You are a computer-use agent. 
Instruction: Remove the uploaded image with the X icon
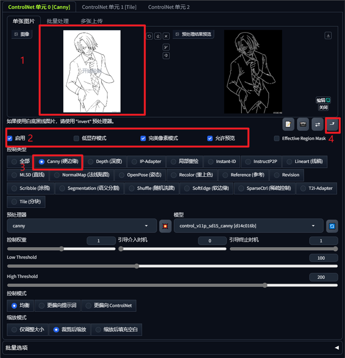pos(166,36)
